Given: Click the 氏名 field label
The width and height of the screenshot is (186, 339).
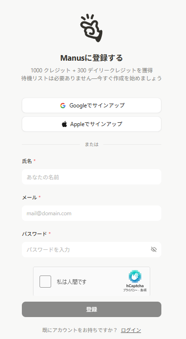Looking at the screenshot, I should coord(27,161).
